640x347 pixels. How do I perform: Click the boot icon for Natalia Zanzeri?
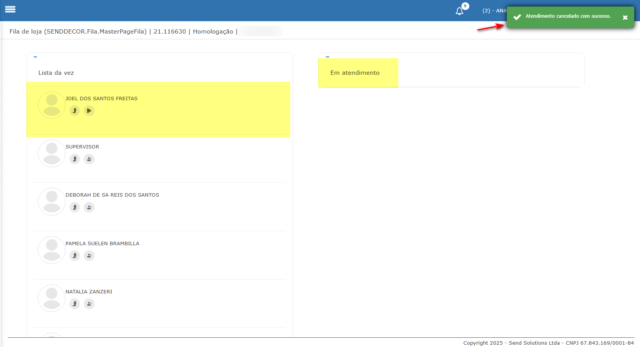click(74, 304)
